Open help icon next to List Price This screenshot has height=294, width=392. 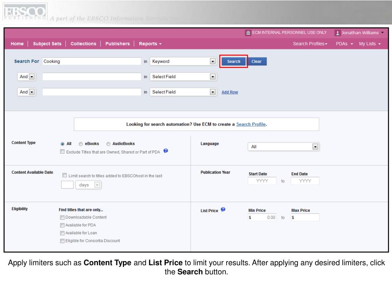pyautogui.click(x=223, y=209)
